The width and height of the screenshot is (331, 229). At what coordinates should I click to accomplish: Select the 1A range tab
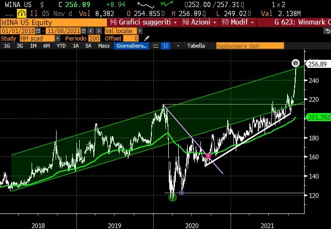tap(75, 46)
